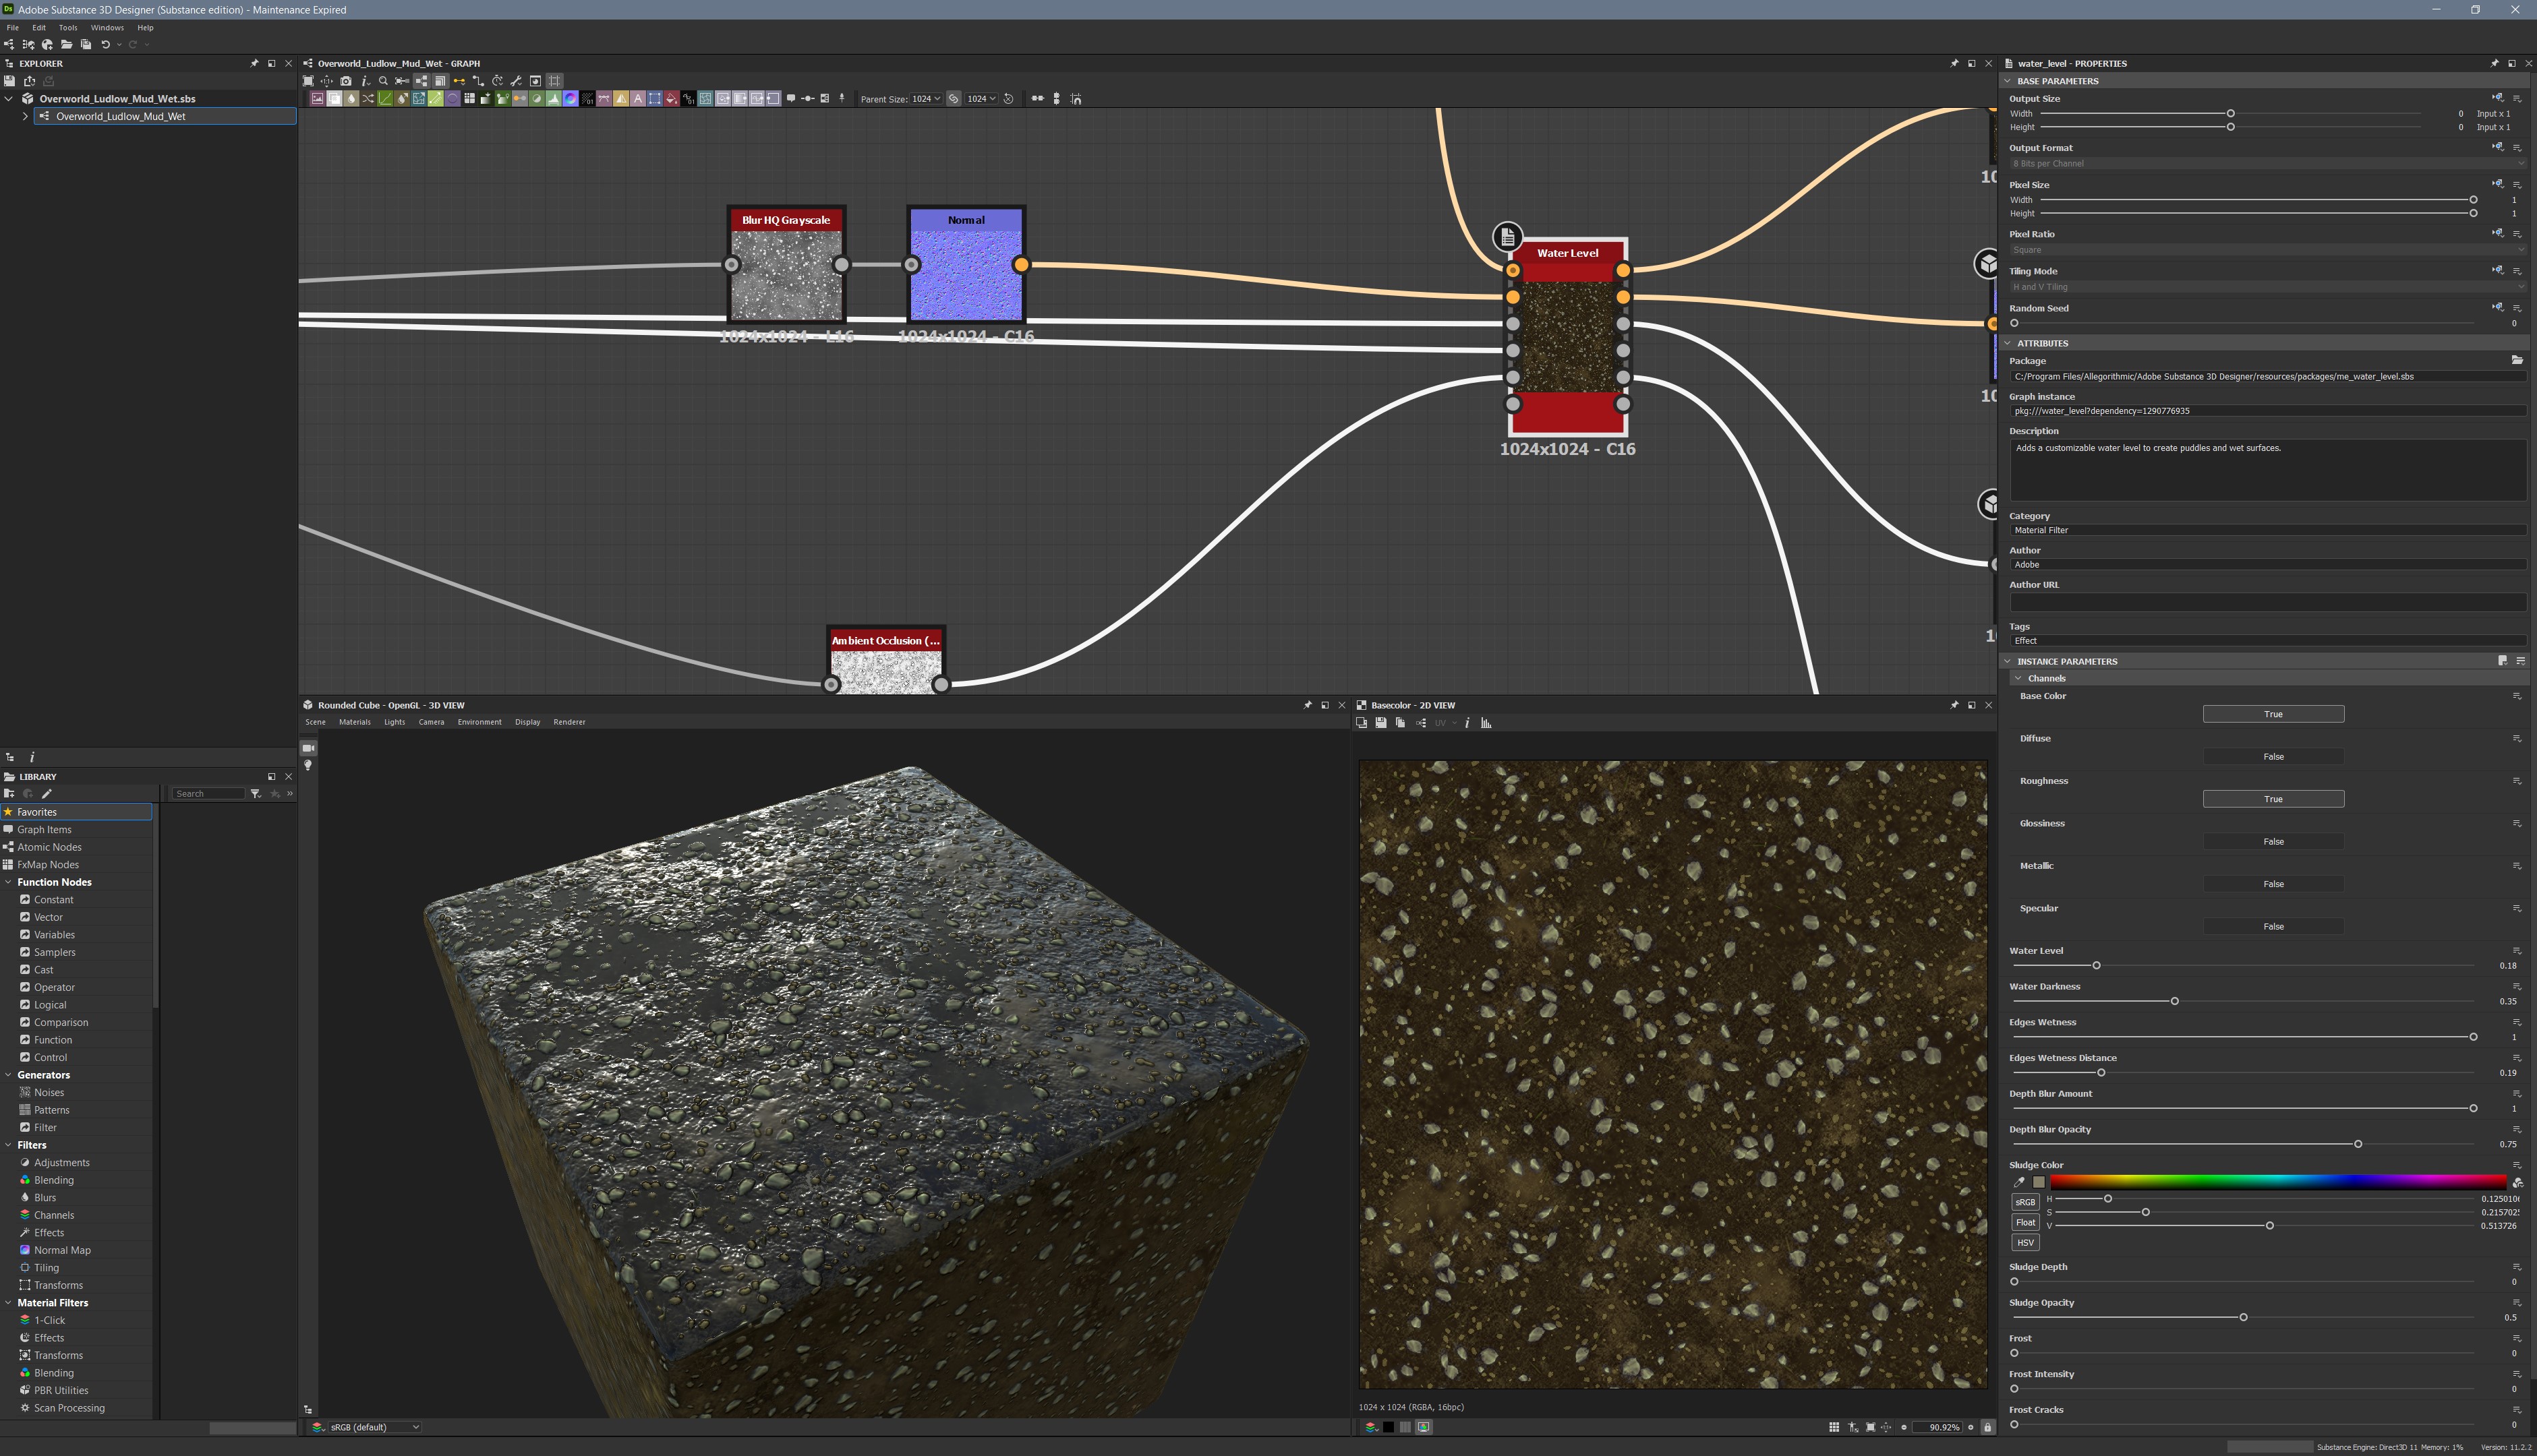The width and height of the screenshot is (2537, 1456).
Task: Toggle Metallic channel False button
Action: [2273, 884]
